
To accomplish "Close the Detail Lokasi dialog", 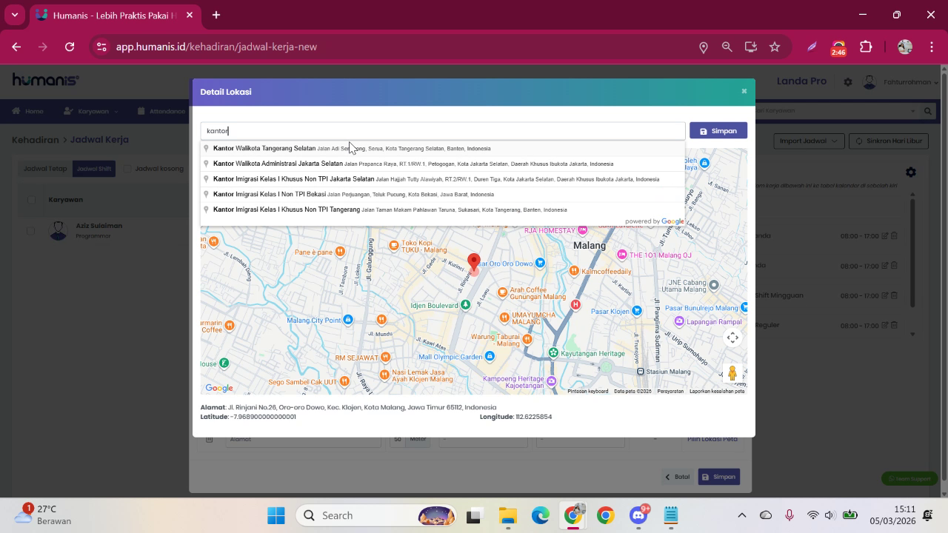I will click(744, 91).
